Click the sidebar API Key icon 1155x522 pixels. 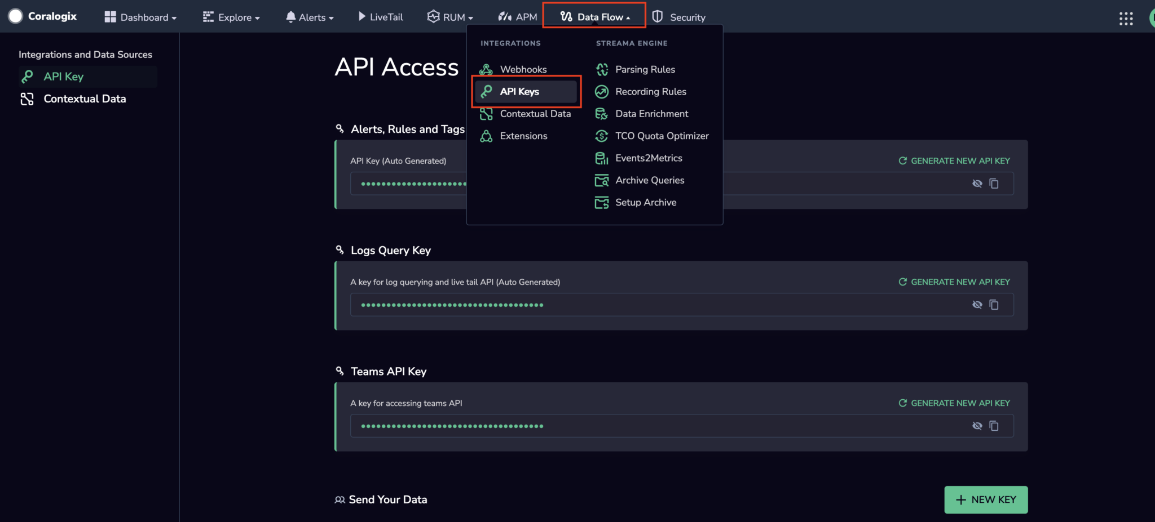click(27, 77)
